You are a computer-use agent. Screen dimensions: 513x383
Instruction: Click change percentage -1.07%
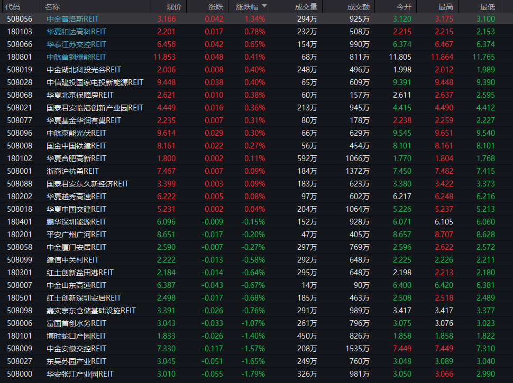tap(253, 323)
